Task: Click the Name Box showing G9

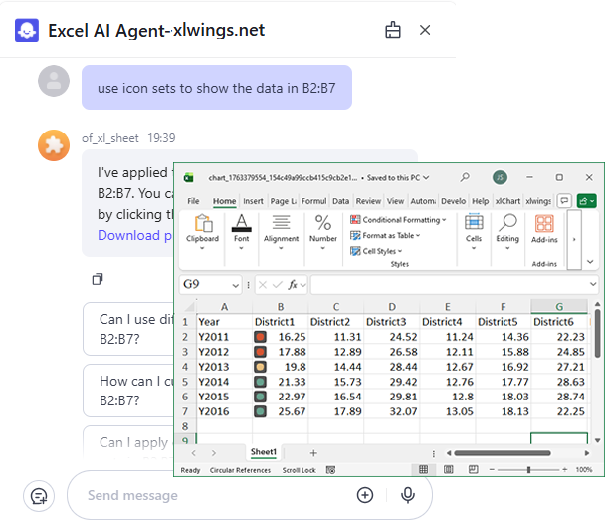Action: (211, 285)
